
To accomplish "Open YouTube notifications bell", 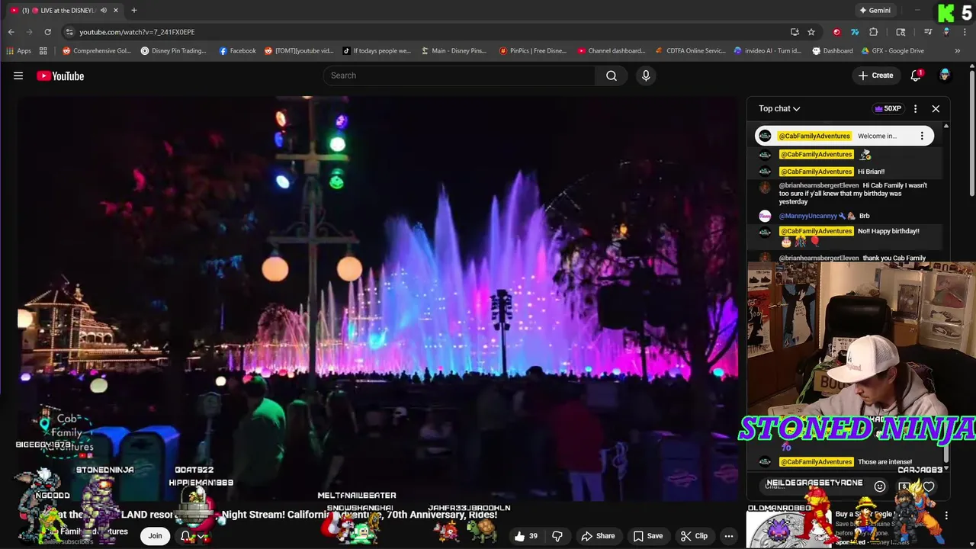I will pyautogui.click(x=916, y=75).
